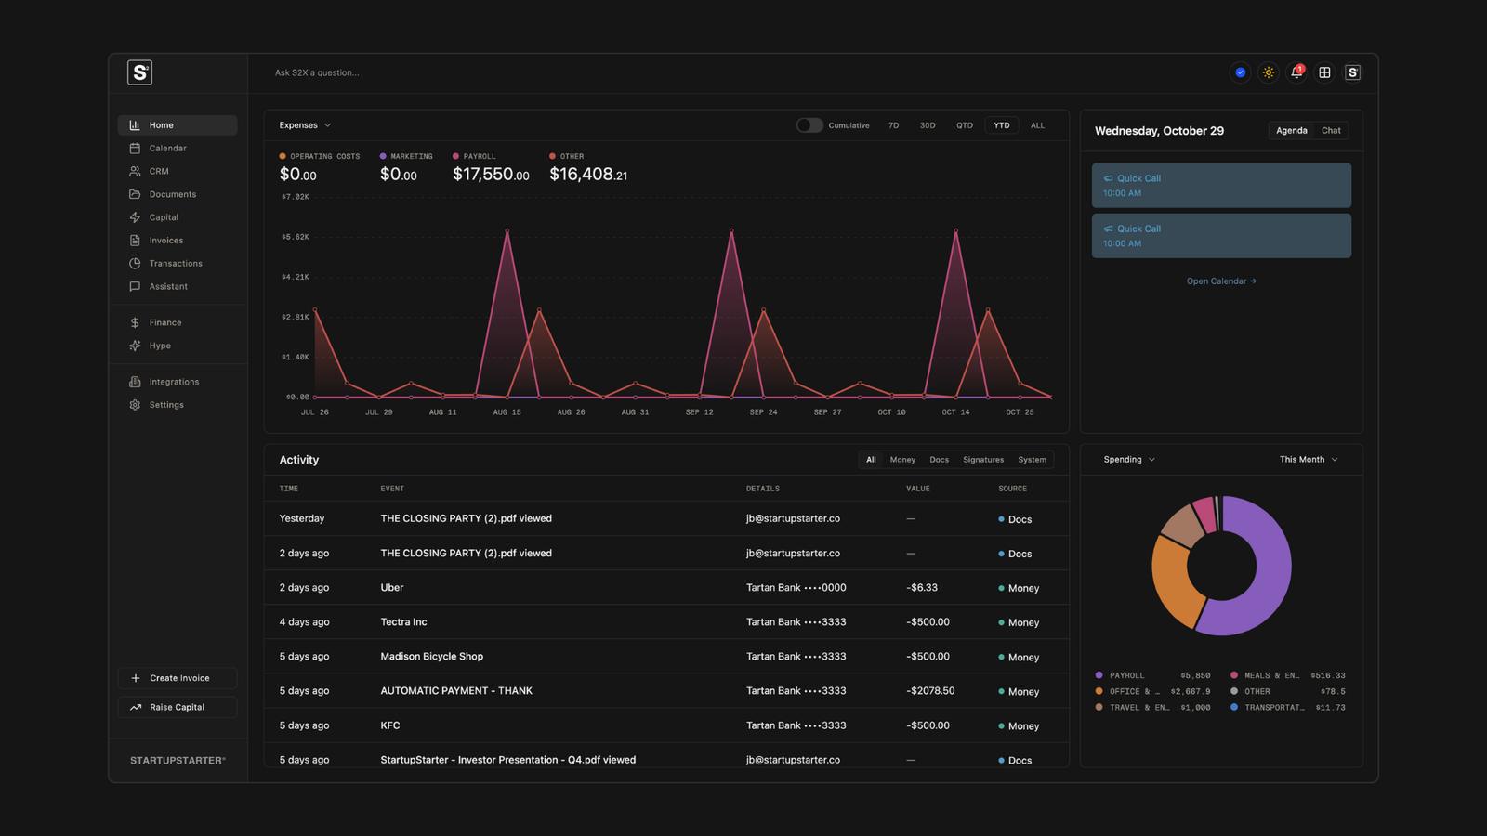Open the notifications bell icon
Screen dimensions: 1487x836
pyautogui.click(x=1296, y=72)
